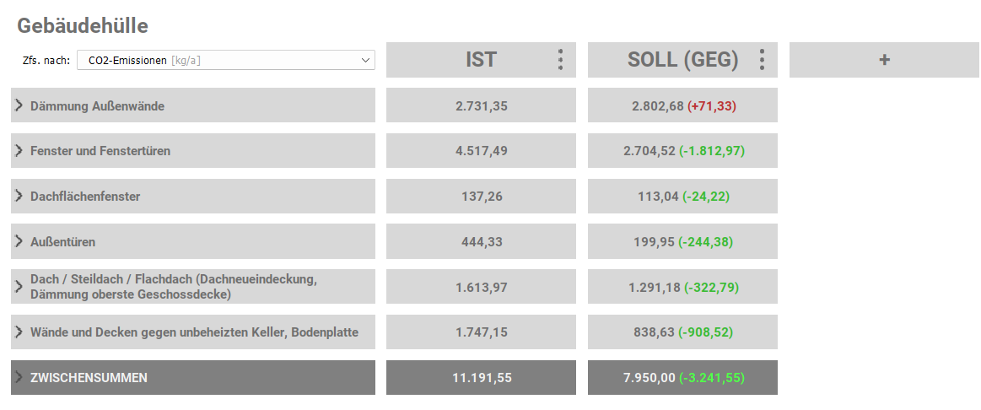The image size is (981, 410).
Task: Click the IST Zwischensummen total 11.191,55
Action: coord(481,378)
